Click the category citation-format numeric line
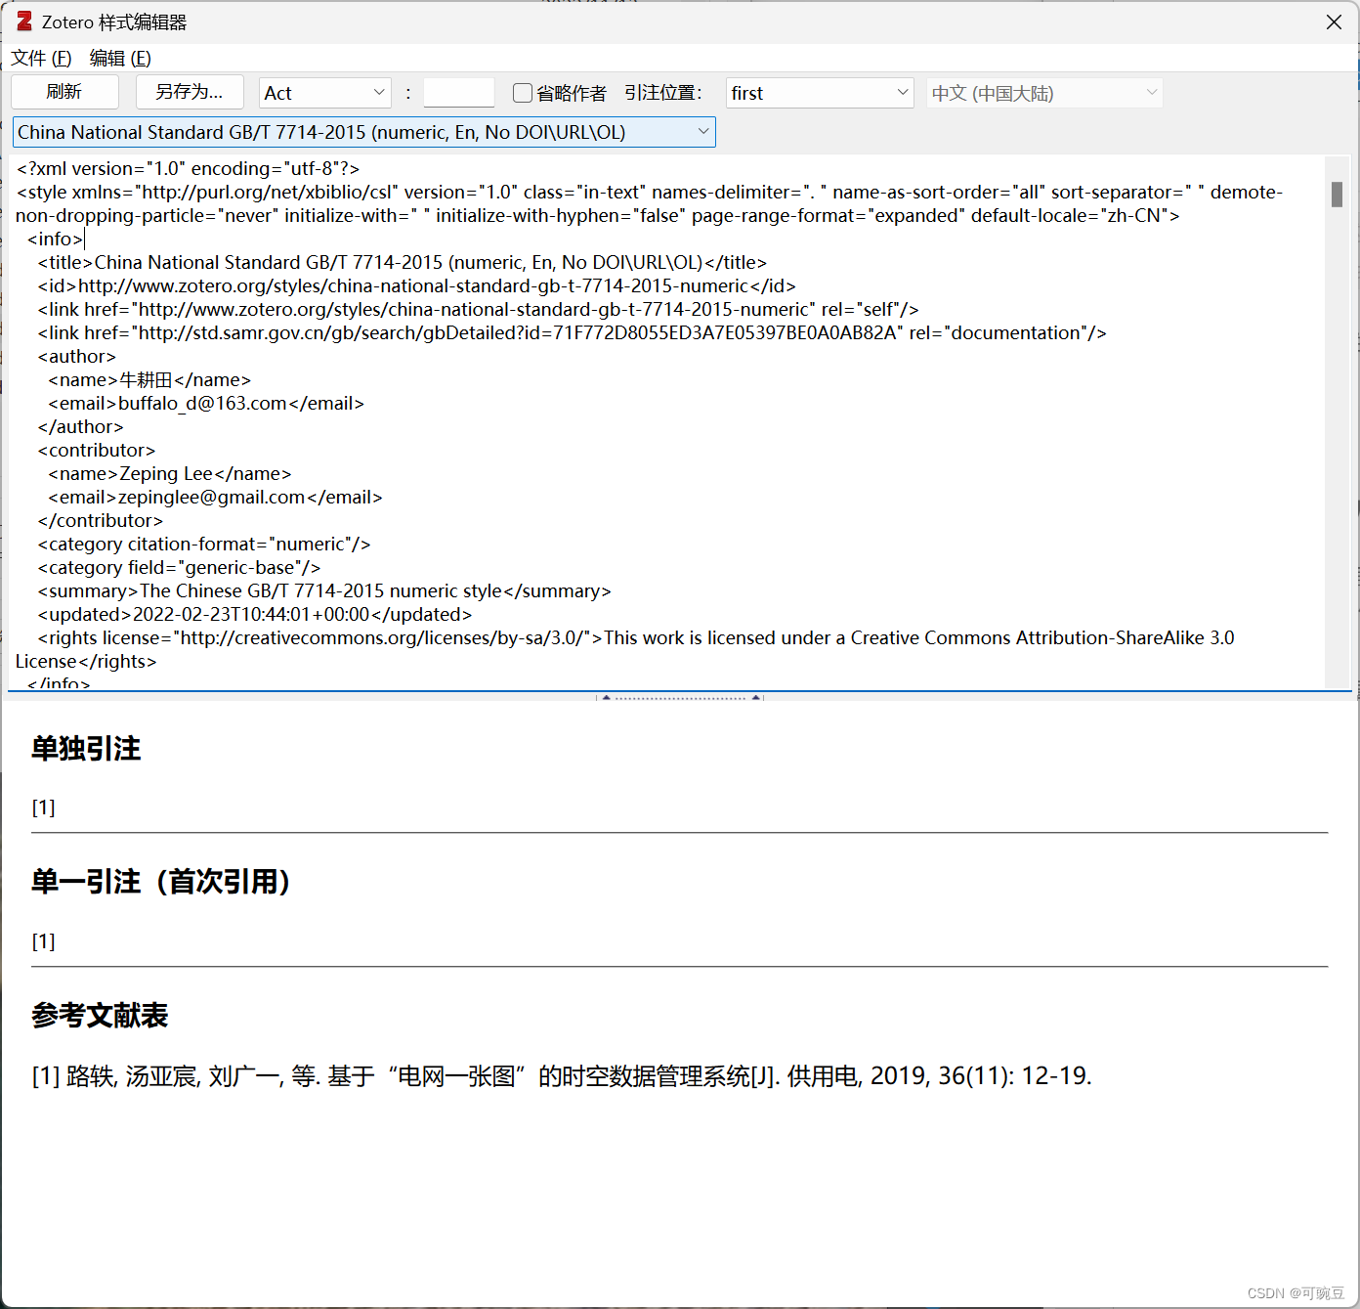 [x=204, y=544]
